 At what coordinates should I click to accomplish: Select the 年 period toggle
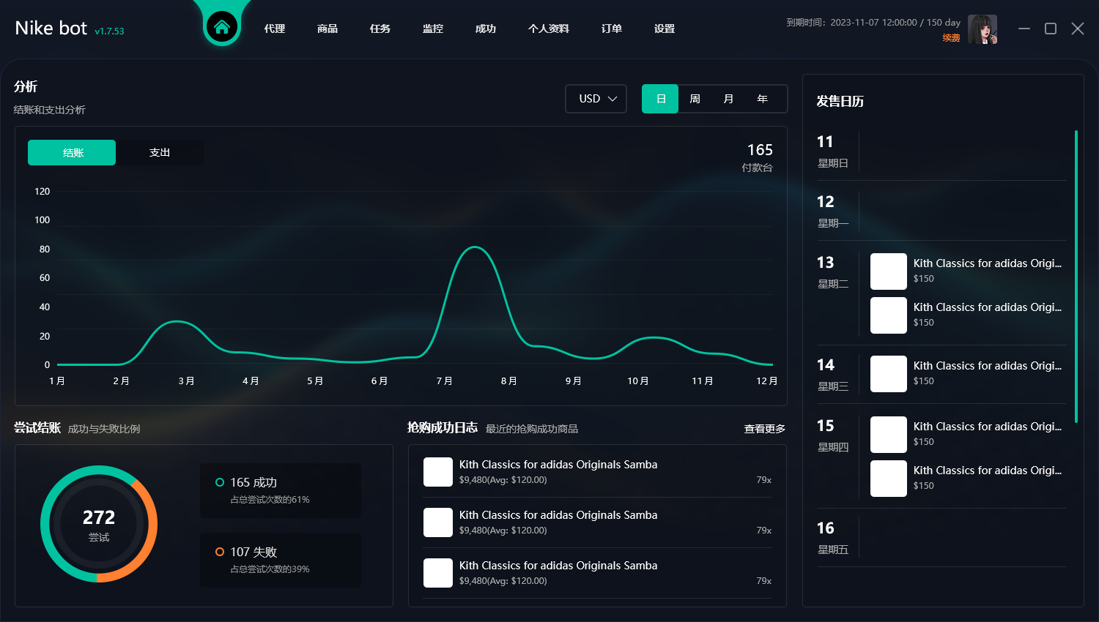point(762,99)
